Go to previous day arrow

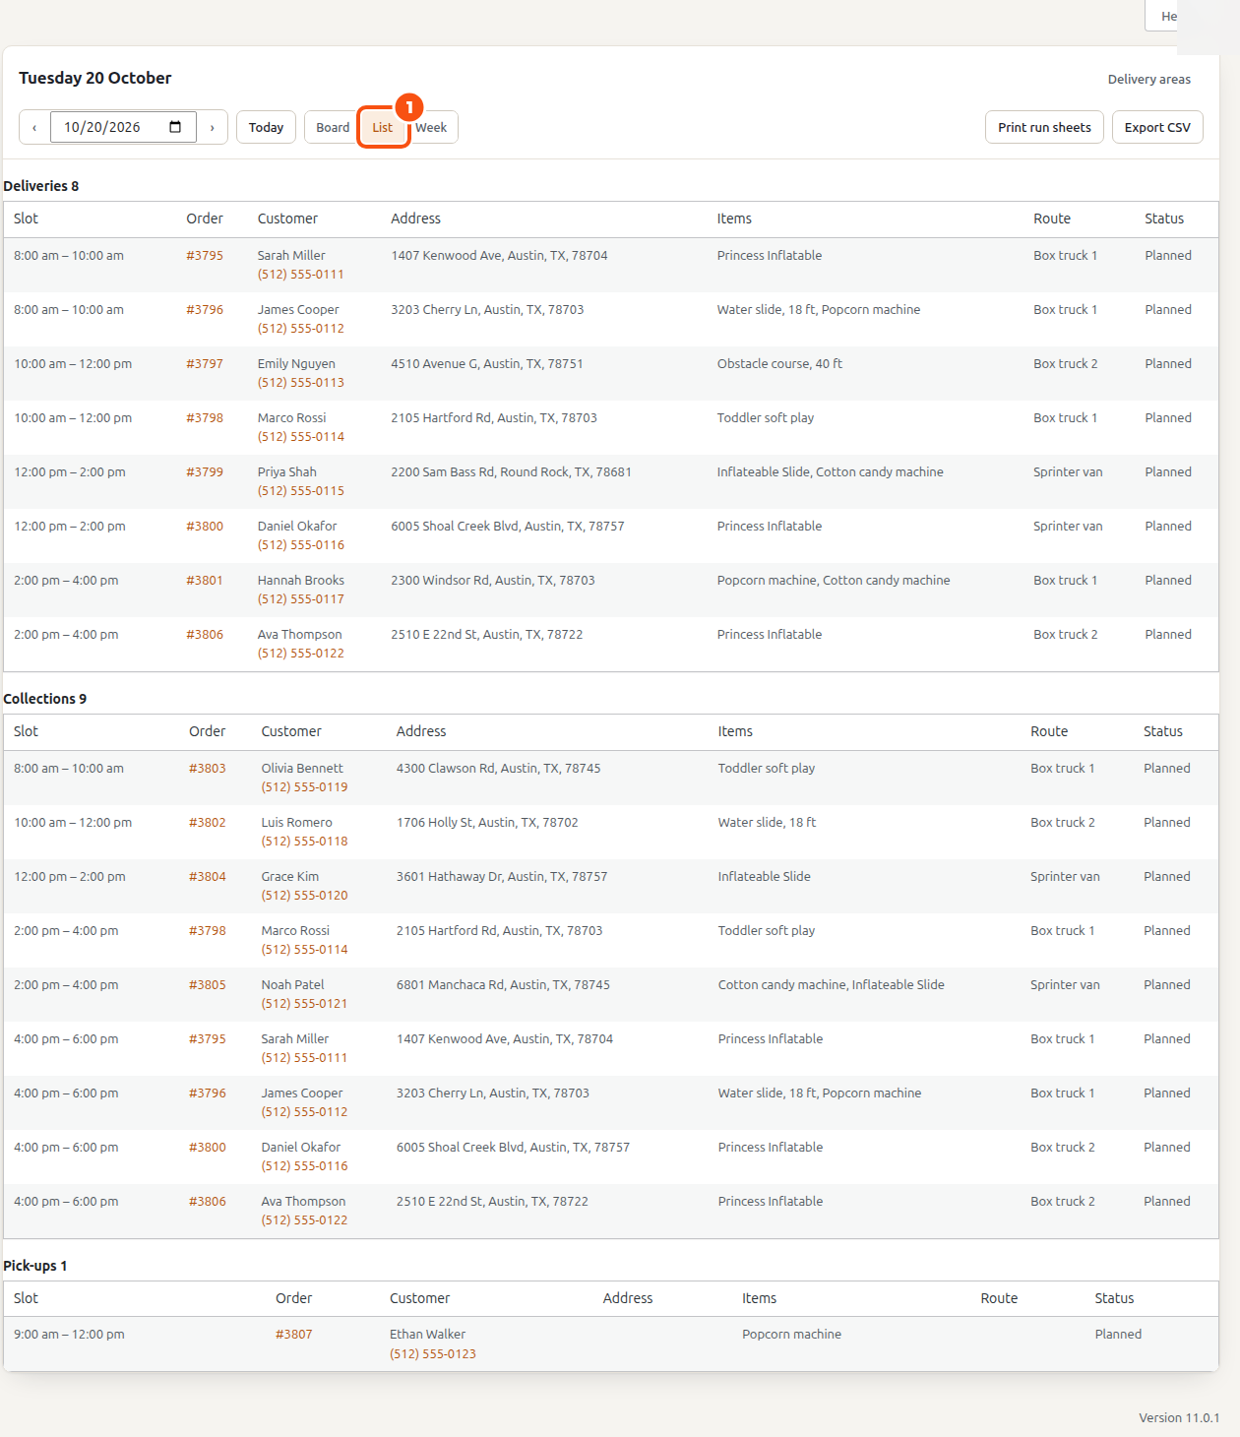[x=34, y=127]
